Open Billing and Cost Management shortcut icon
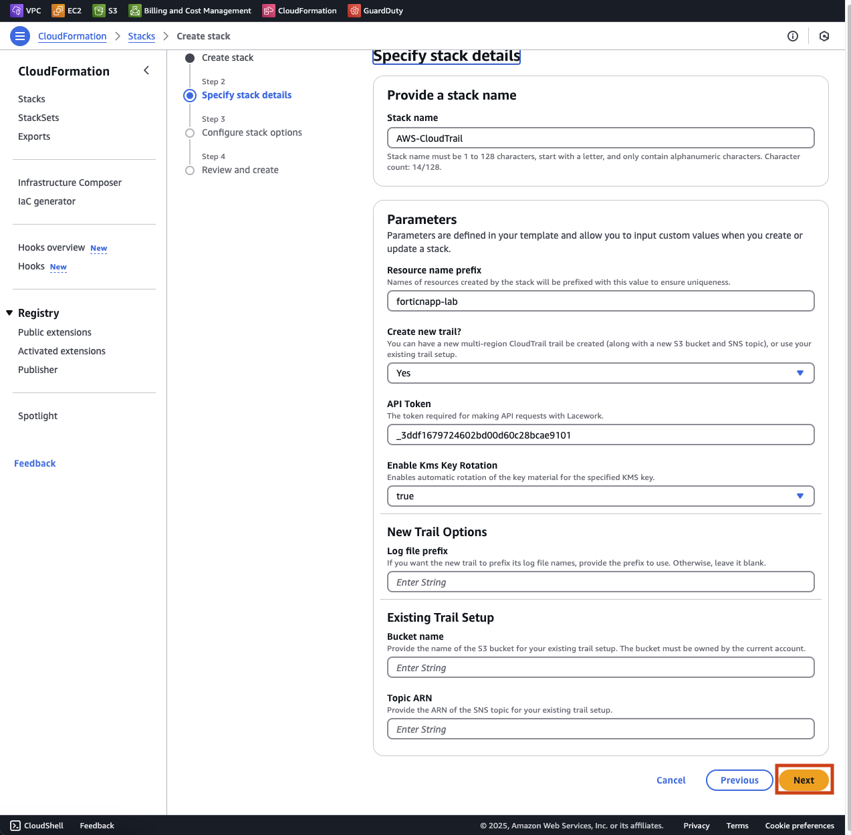The image size is (851, 835). pos(135,11)
